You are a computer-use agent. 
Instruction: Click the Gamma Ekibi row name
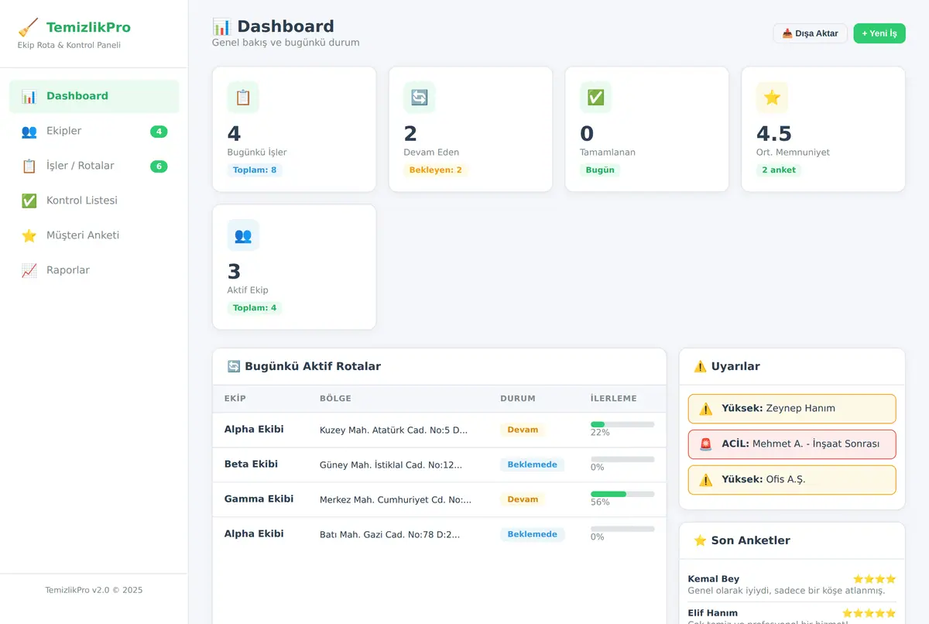(x=259, y=499)
